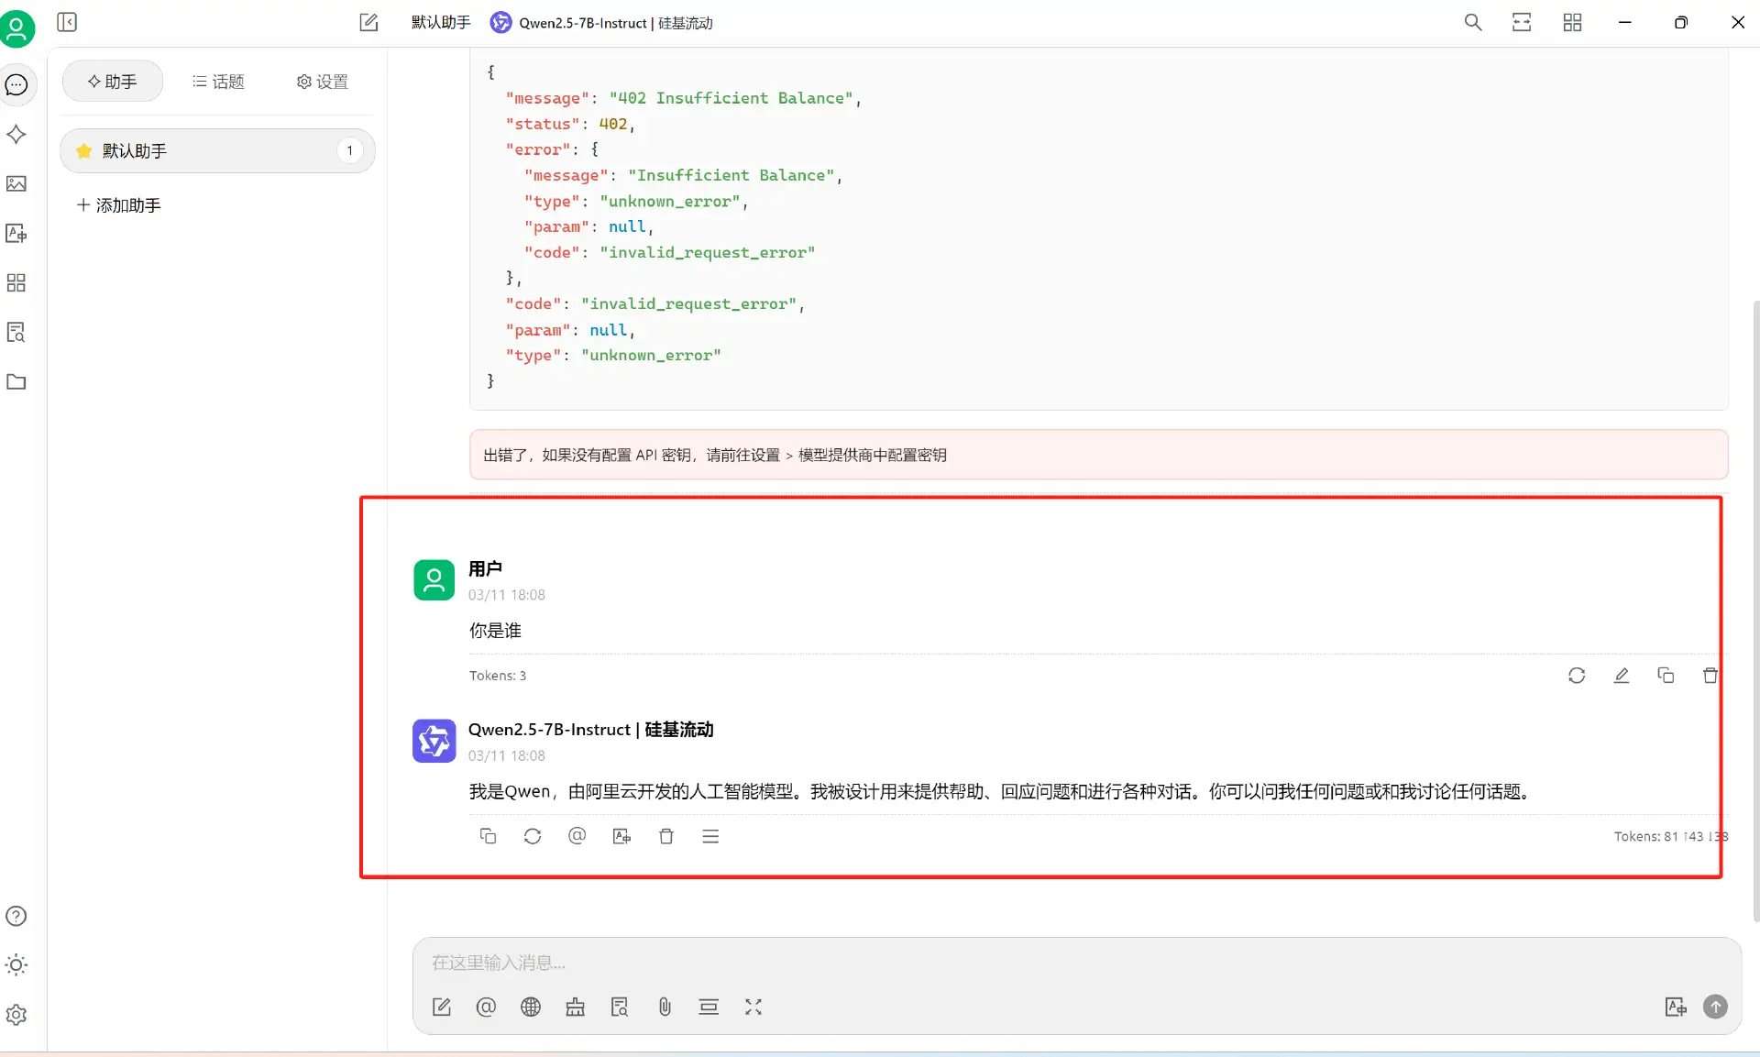1760x1057 pixels.
Task: Click 添加助手 to add an assistant
Action: coord(119,205)
